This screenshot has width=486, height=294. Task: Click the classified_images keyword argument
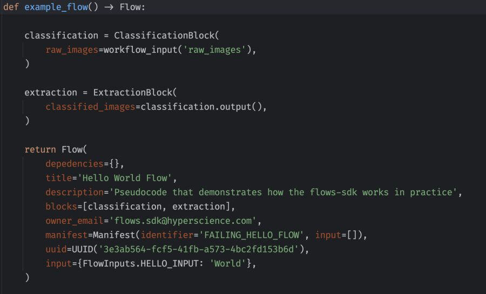[90, 107]
